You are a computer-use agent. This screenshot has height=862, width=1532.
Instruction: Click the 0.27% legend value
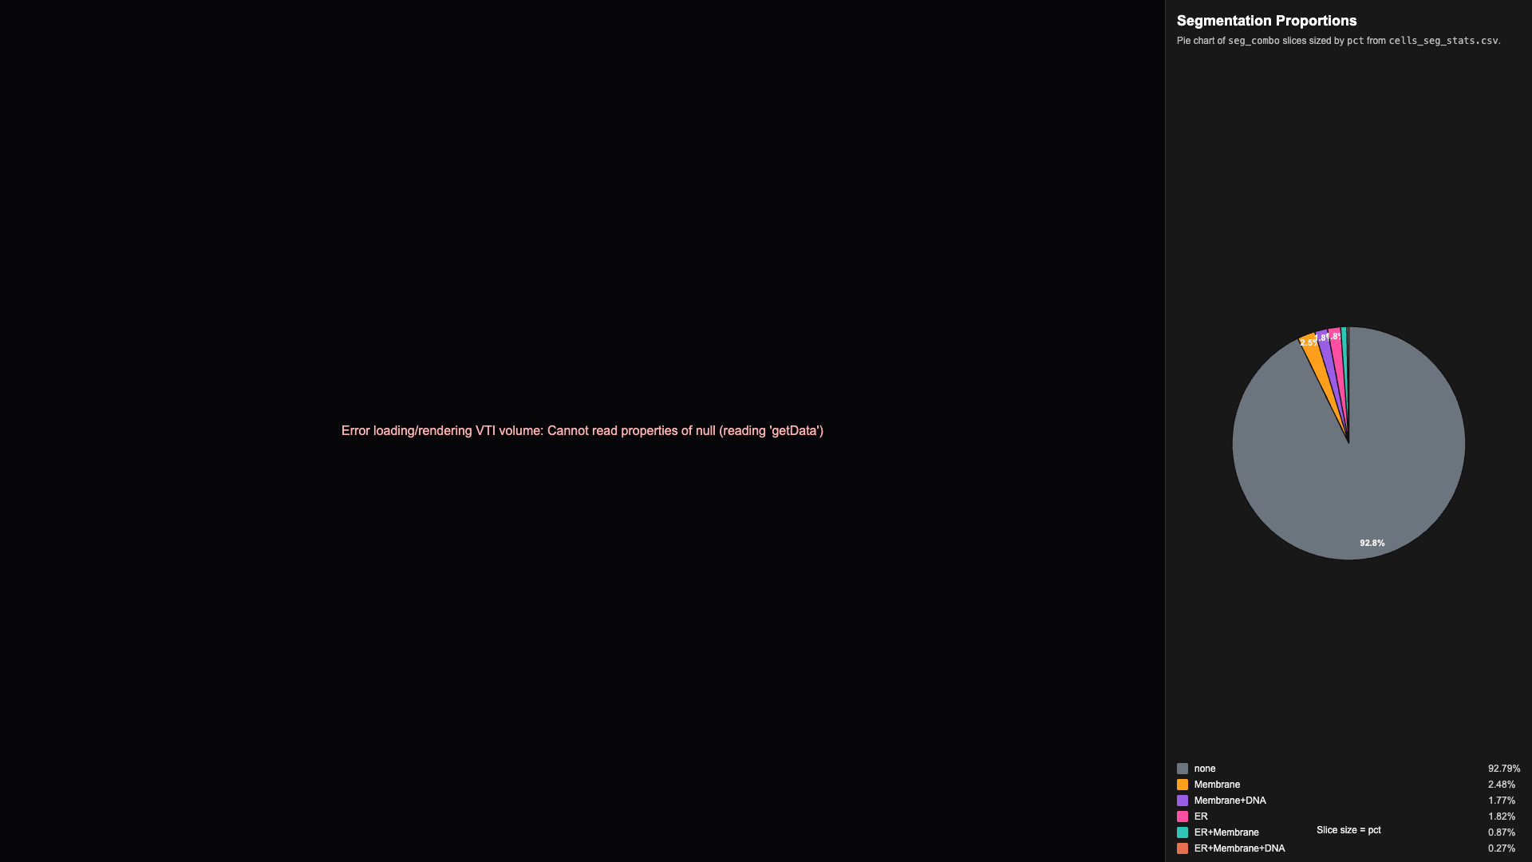pos(1502,848)
